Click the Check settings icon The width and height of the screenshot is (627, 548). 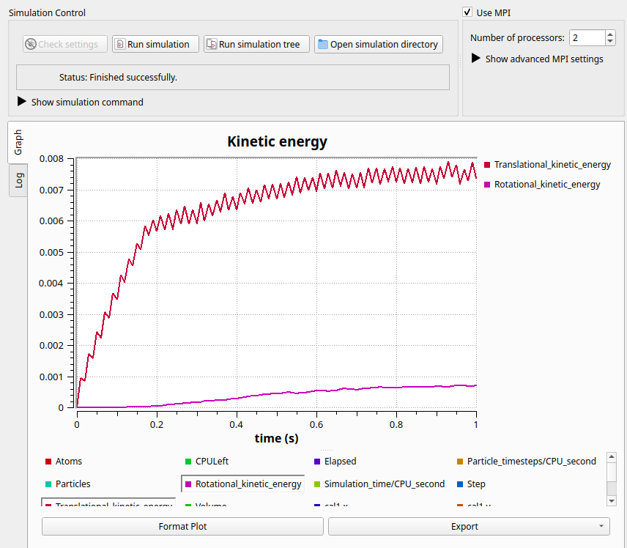31,44
